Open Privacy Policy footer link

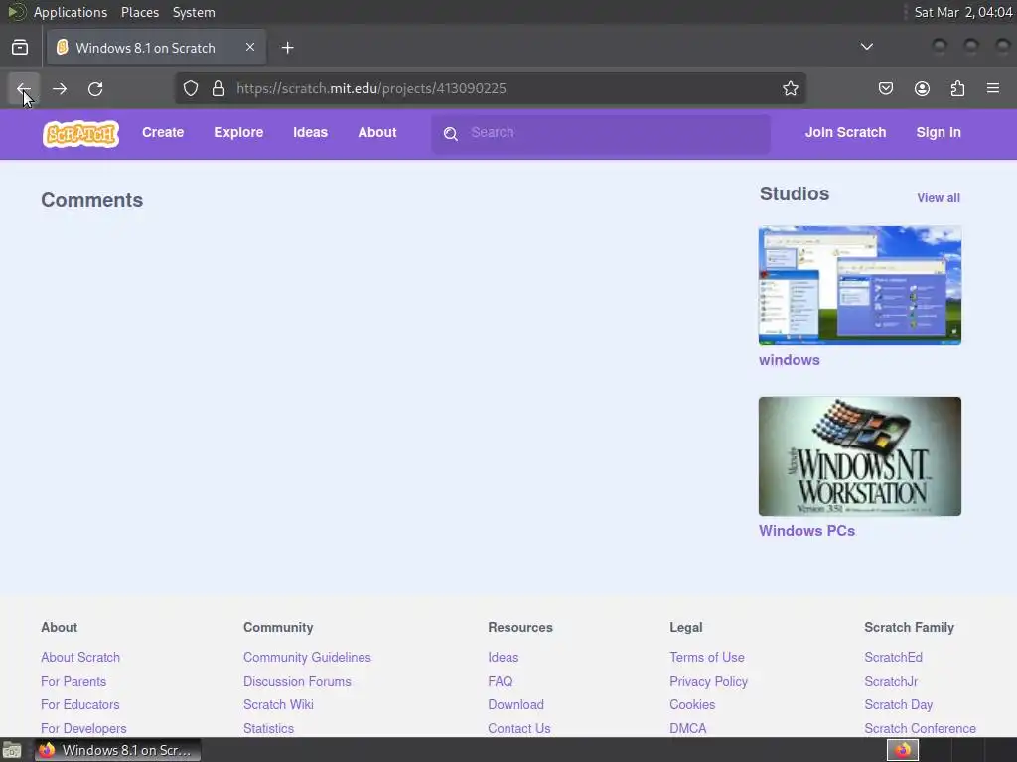[x=708, y=681]
